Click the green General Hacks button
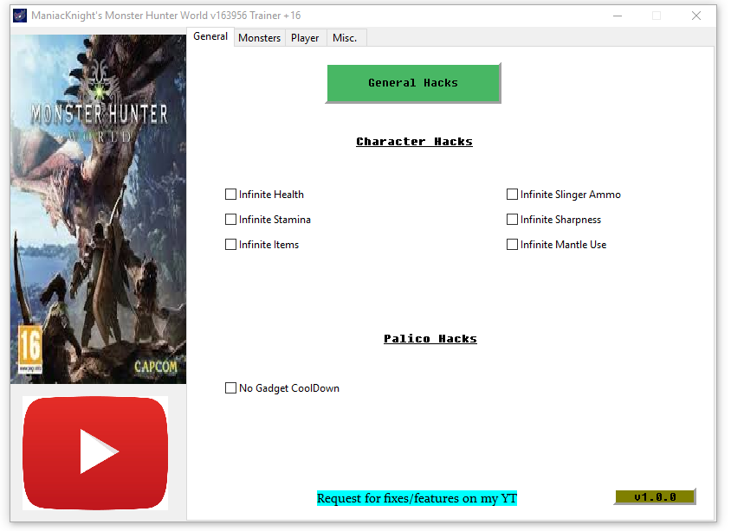Image resolution: width=731 pixels, height=531 pixels. 413,83
